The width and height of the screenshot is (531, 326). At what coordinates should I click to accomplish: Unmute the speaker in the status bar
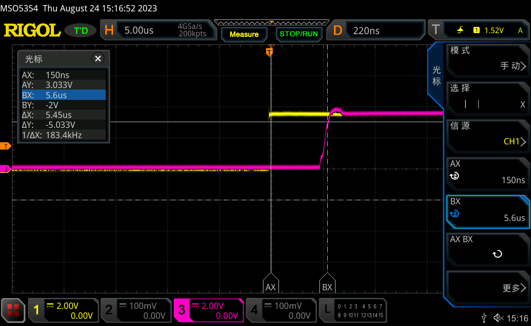click(498, 317)
